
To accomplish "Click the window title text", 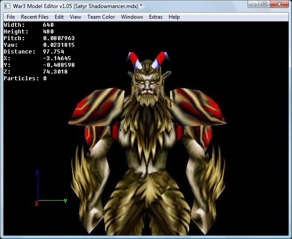I will [77, 6].
